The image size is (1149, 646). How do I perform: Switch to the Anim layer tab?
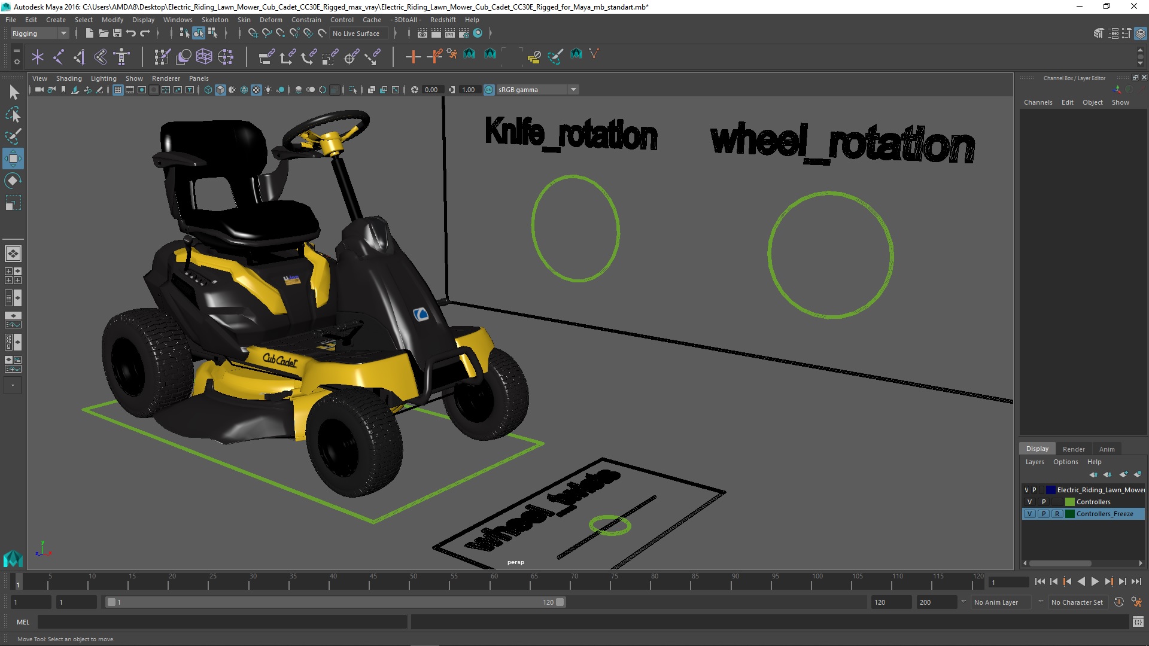(1107, 449)
